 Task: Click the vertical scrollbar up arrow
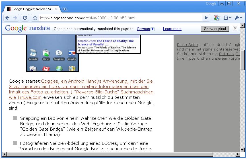tap(242, 26)
